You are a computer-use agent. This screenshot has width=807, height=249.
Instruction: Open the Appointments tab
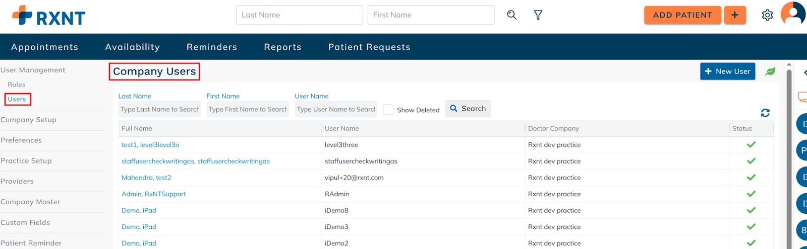44,47
